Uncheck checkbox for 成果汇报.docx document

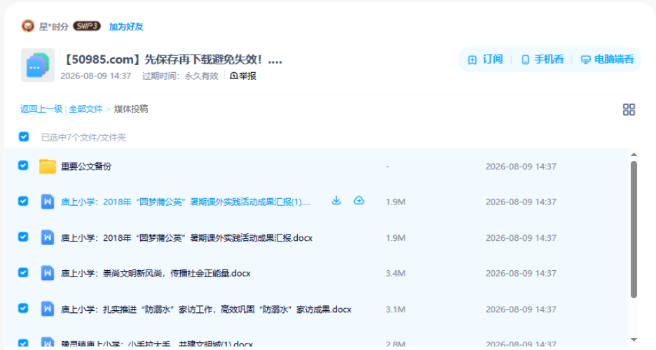click(23, 237)
